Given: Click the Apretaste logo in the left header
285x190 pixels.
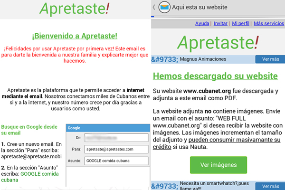Looking at the screenshot, I should coord(75,9).
